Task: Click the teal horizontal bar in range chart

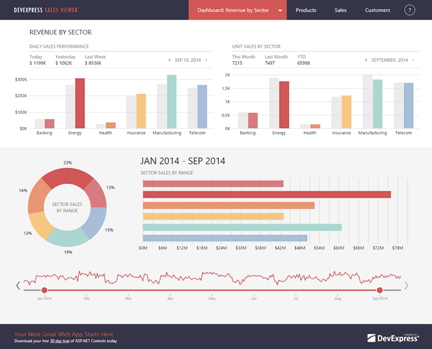Action: (242, 227)
